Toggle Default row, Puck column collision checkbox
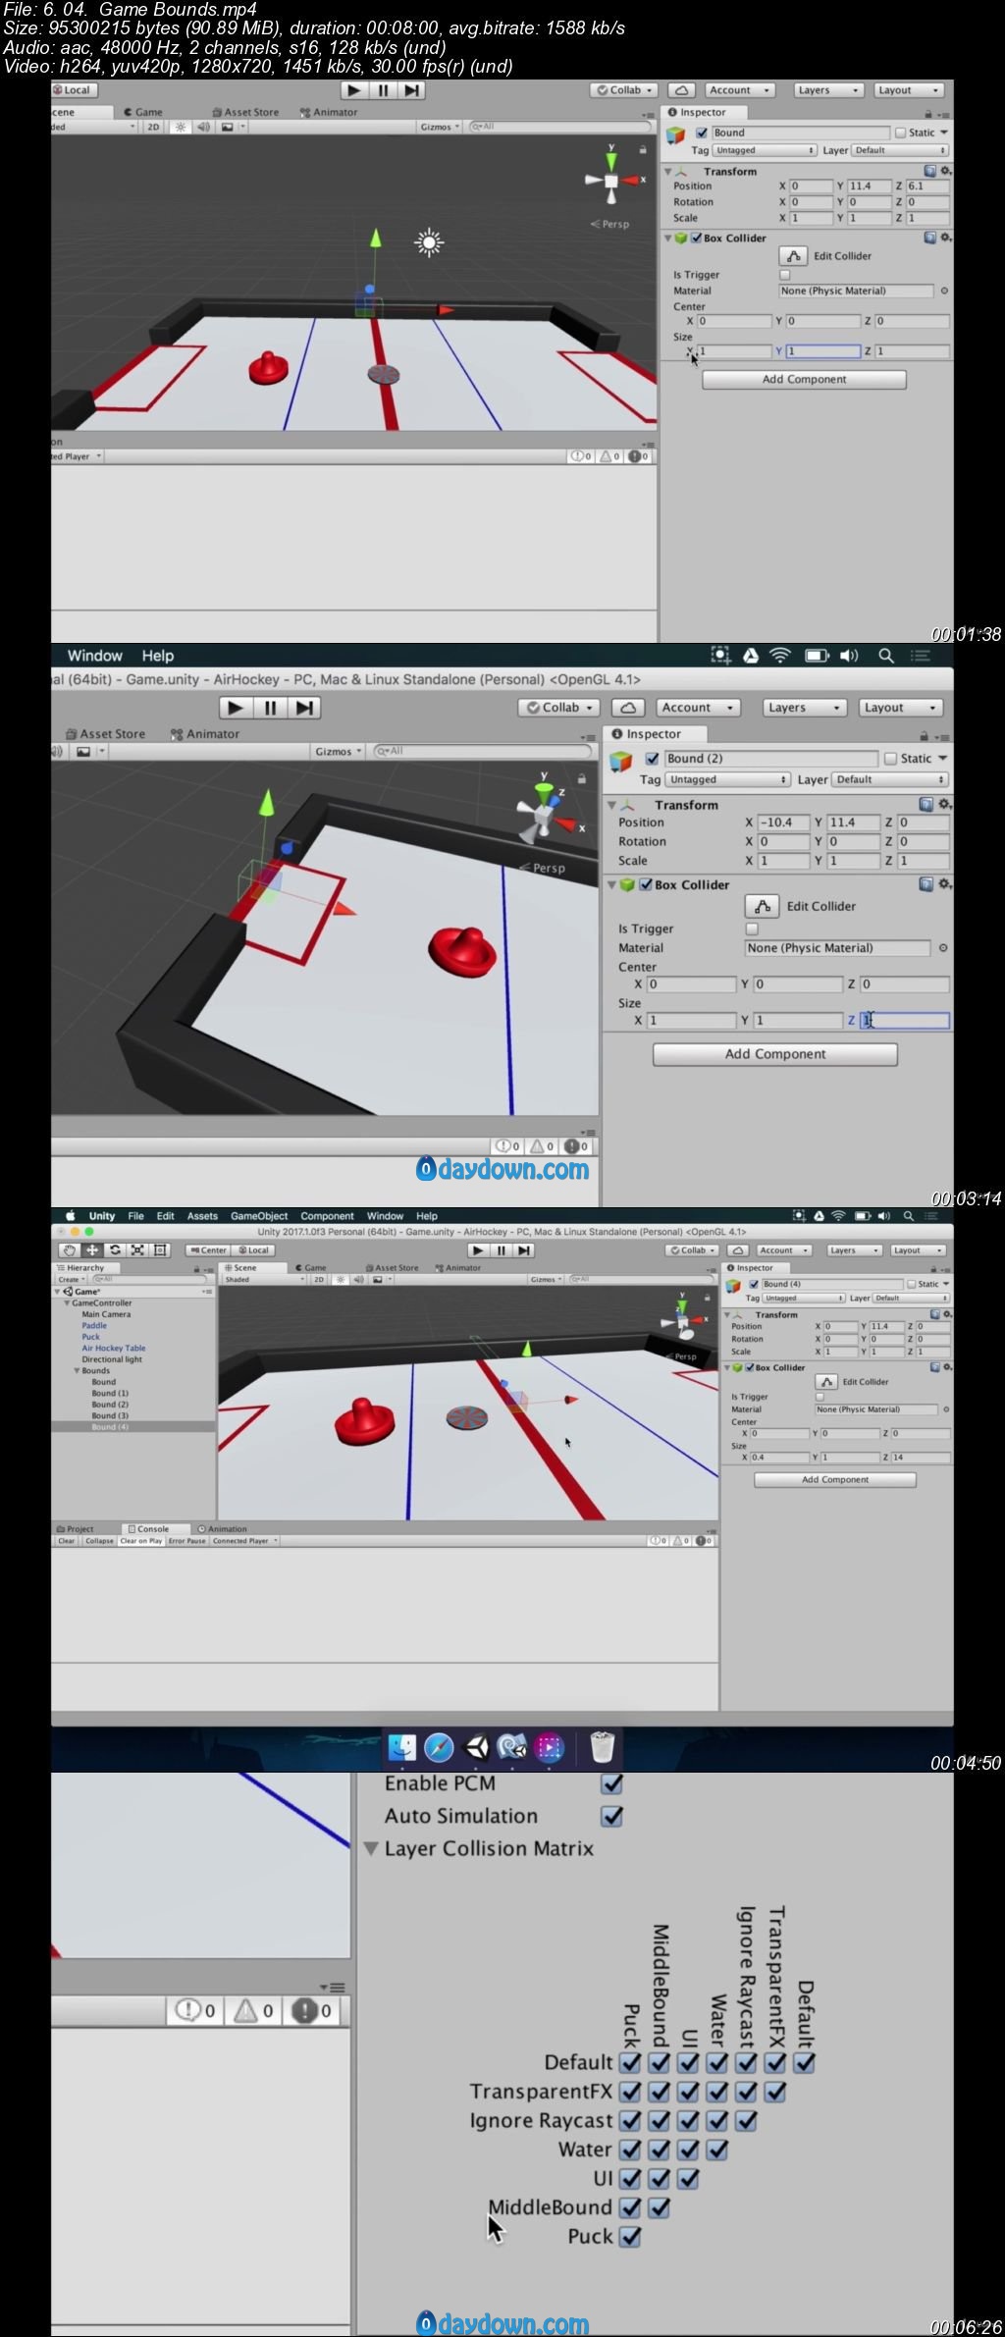The image size is (1005, 2337). pyautogui.click(x=630, y=2063)
